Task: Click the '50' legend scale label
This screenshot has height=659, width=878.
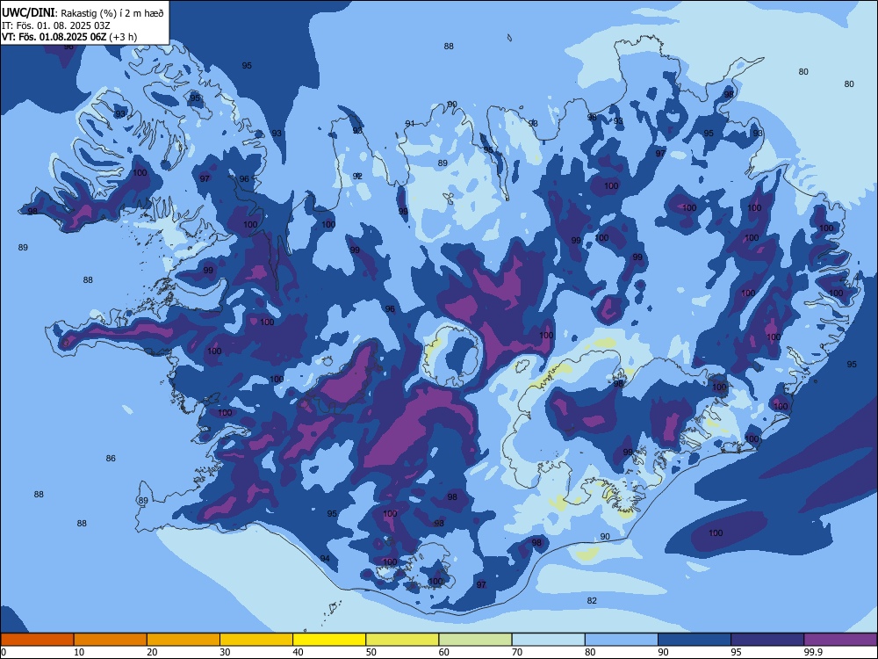Action: (x=371, y=652)
